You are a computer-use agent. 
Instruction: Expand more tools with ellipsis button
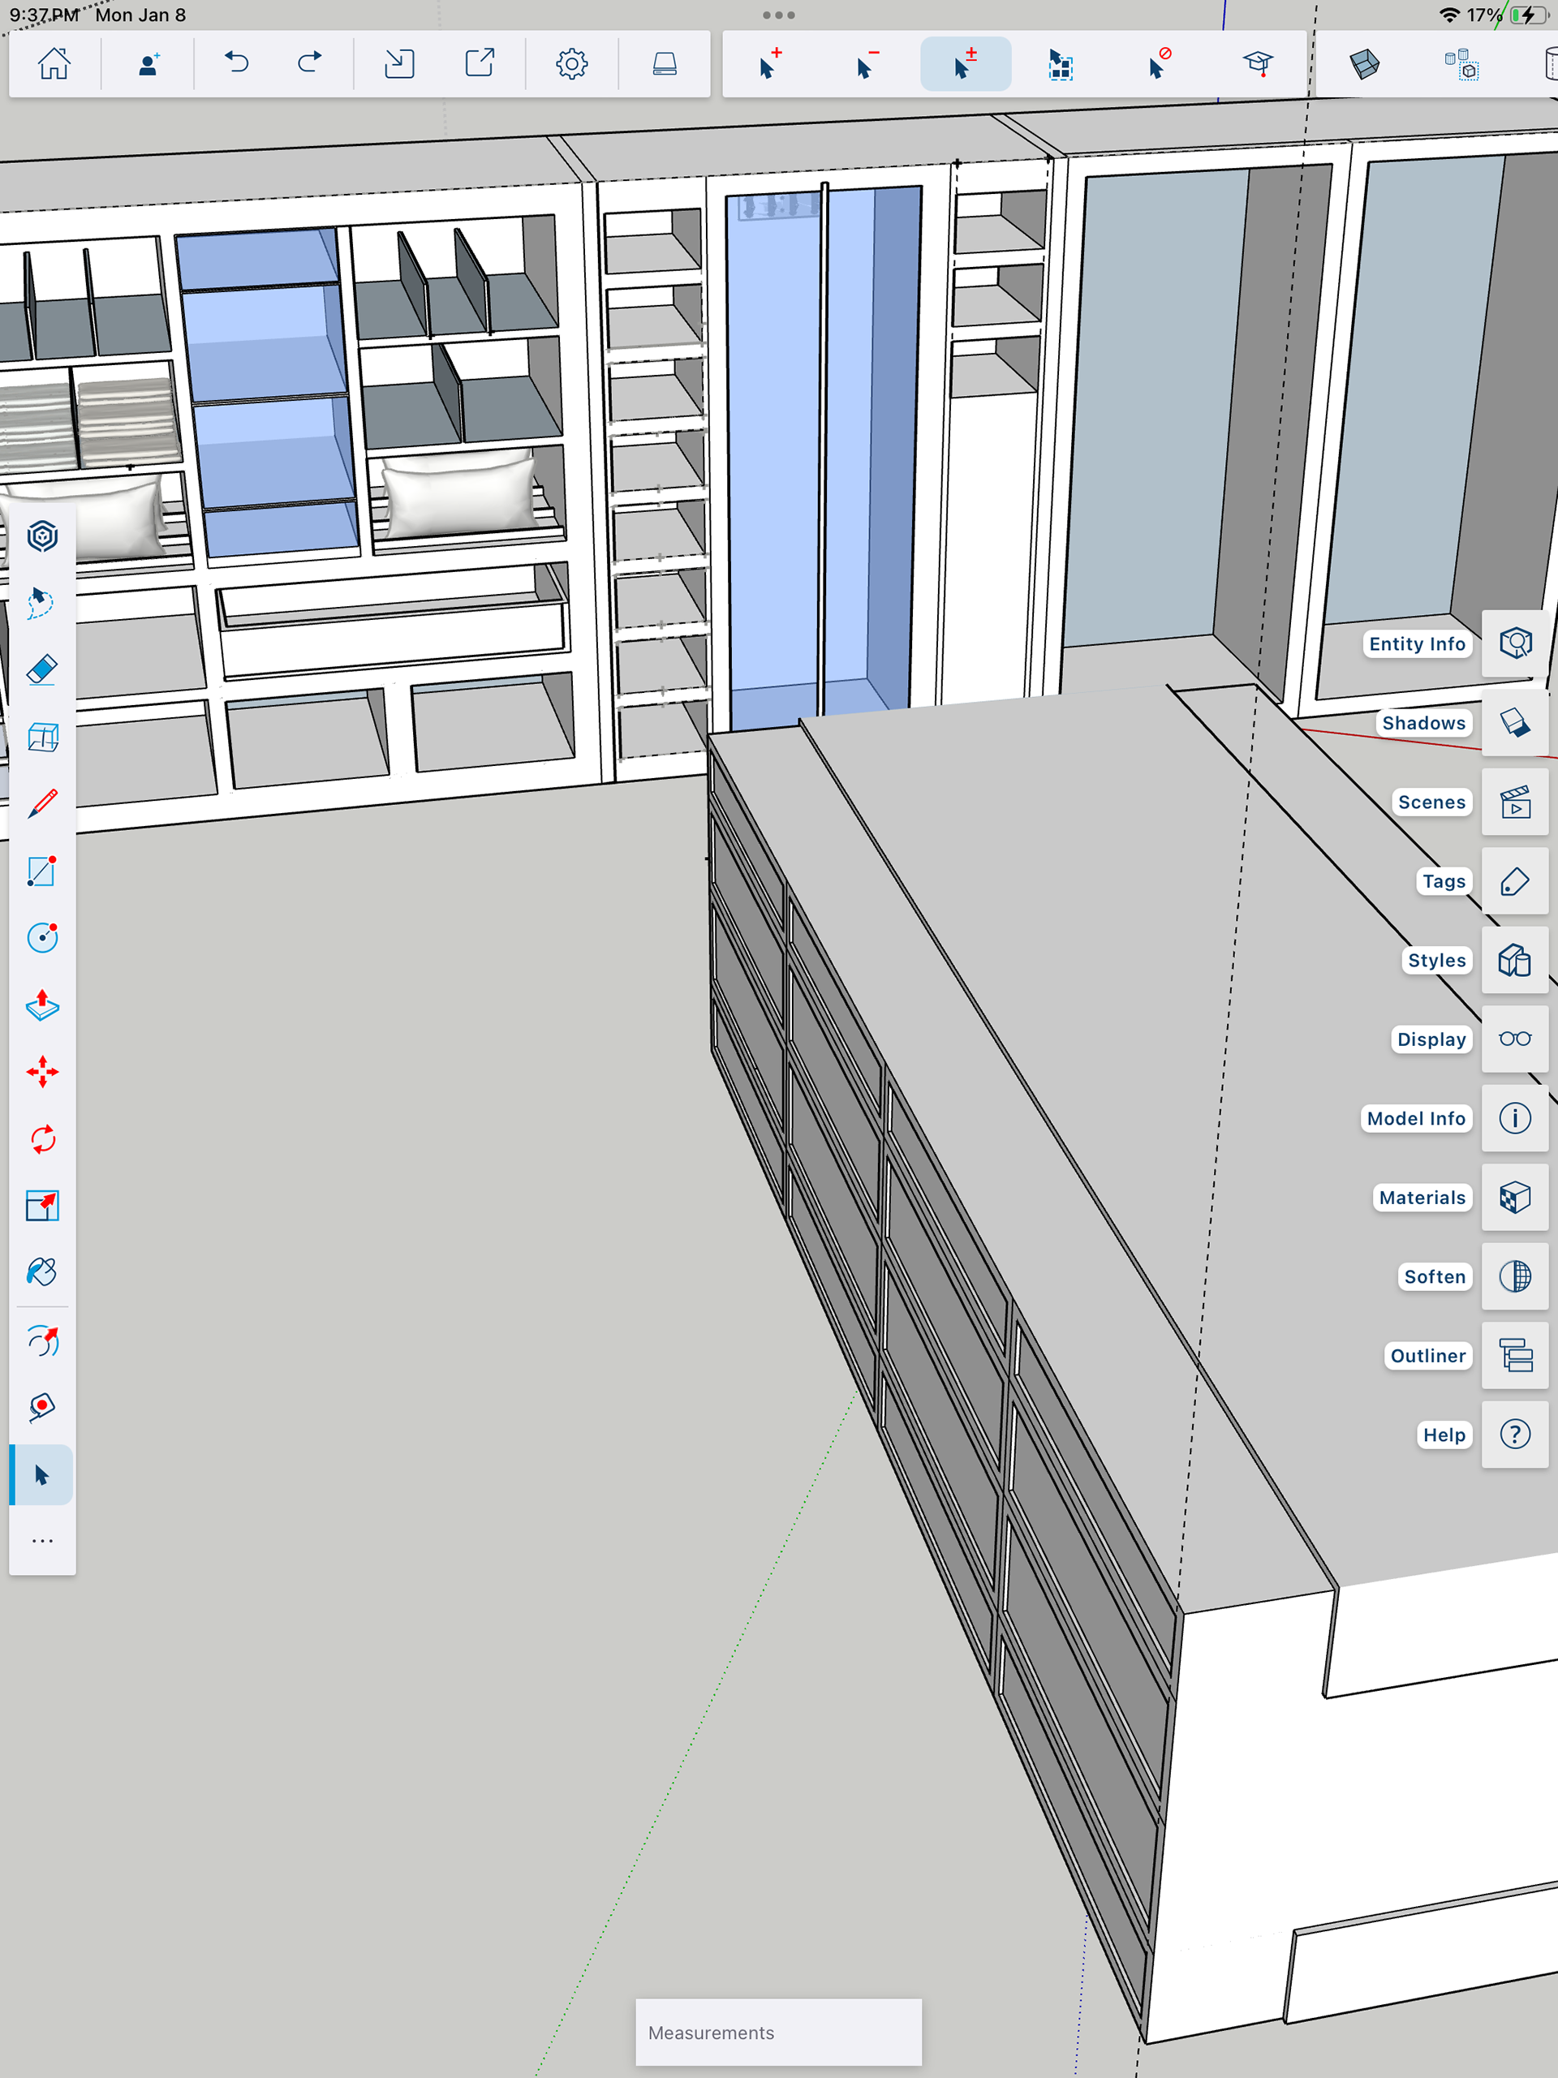coord(42,1542)
